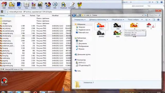Image resolution: width=165 pixels, height=93 pixels.
Task: Open Недавние места in sidebar
Action: coord(84,30)
